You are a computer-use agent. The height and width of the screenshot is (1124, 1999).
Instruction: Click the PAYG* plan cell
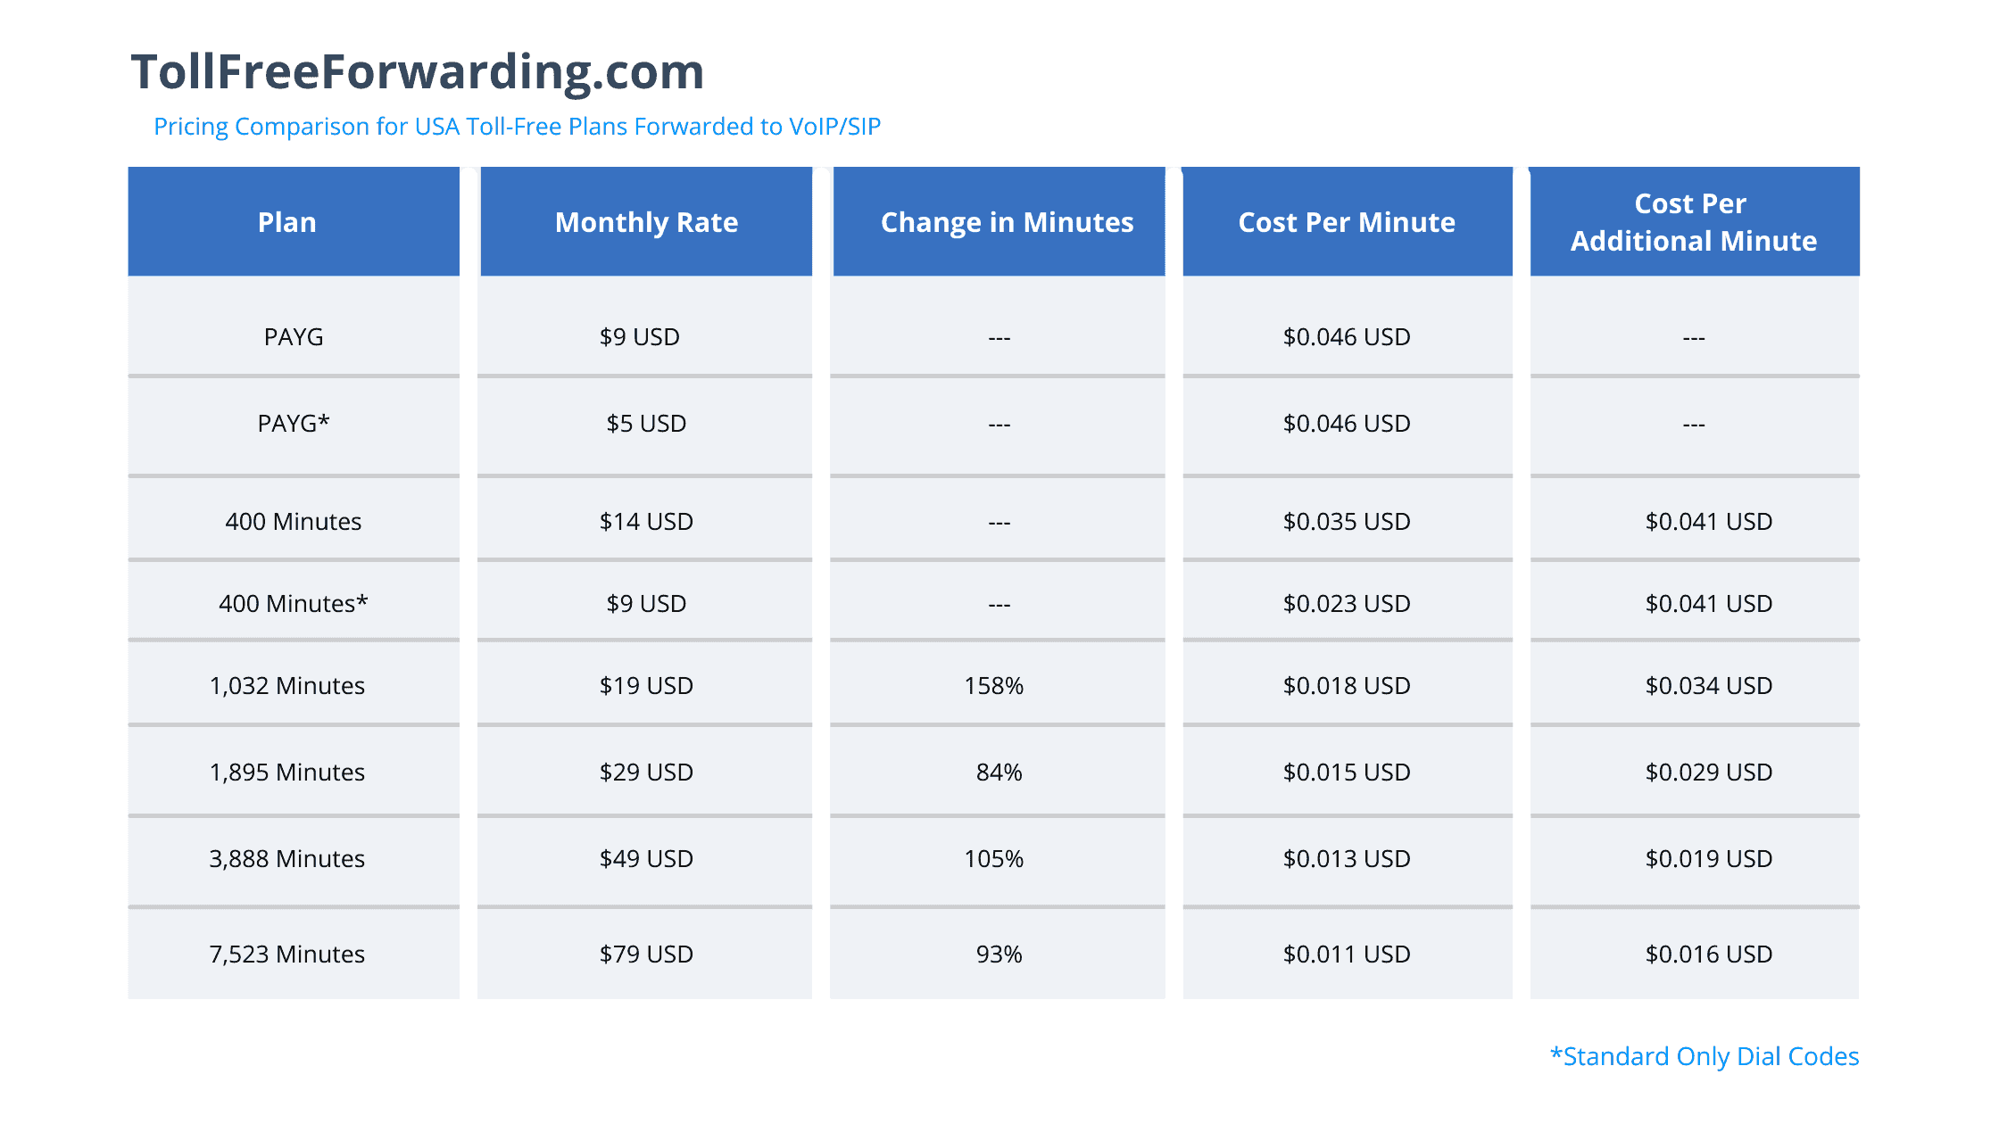294,423
